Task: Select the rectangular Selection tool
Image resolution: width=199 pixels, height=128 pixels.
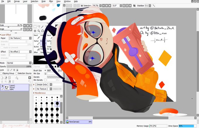Action: click(x=35, y=27)
